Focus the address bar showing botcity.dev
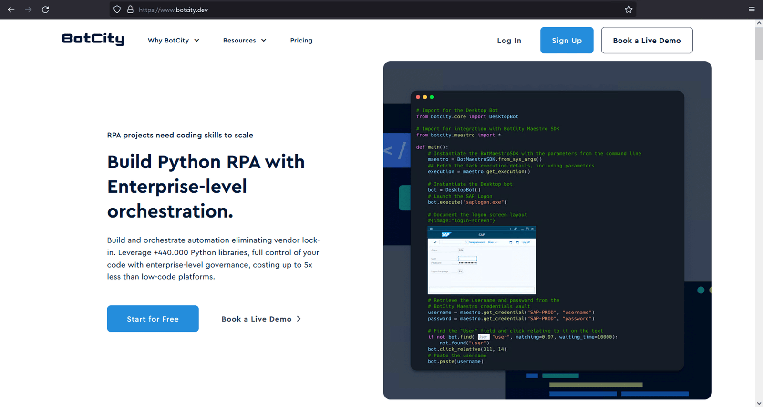 click(372, 10)
